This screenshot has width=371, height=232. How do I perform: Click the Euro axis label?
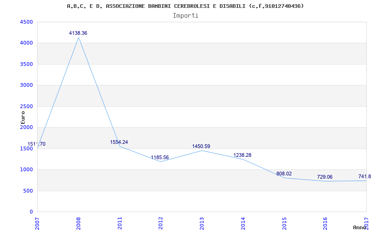tap(23, 117)
